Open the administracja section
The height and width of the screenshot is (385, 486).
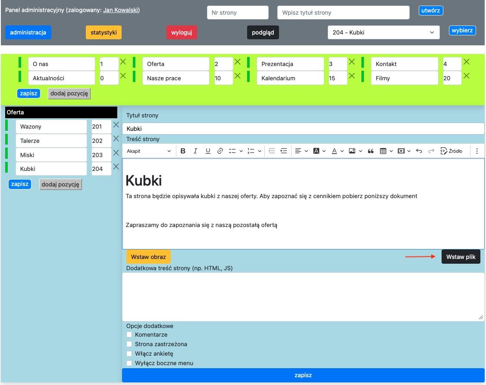click(28, 32)
